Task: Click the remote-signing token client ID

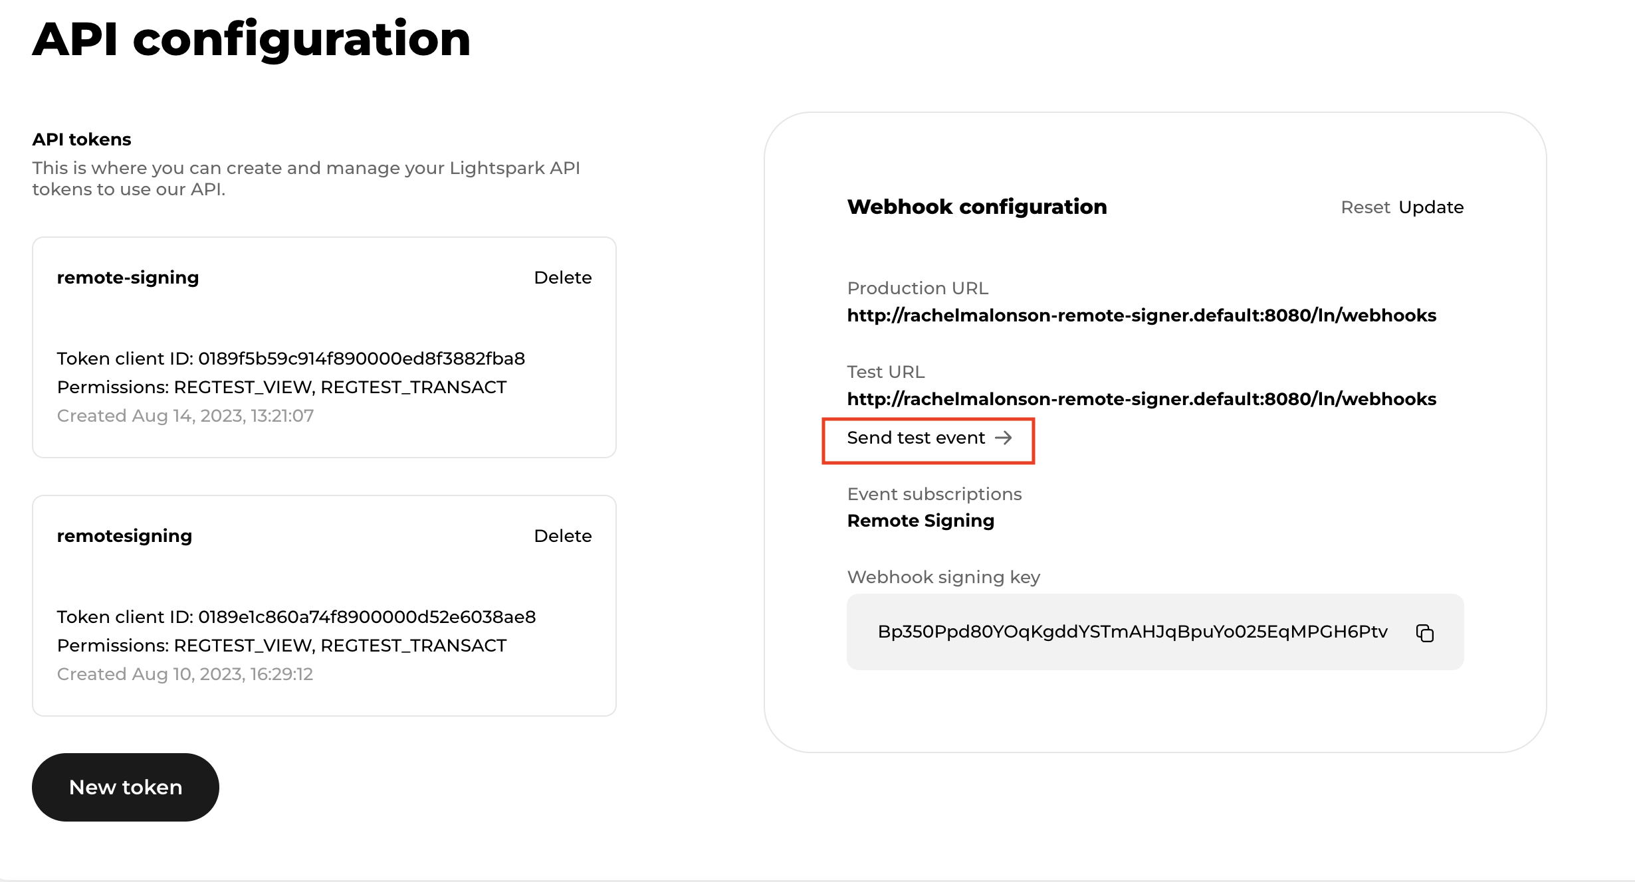Action: 291,358
